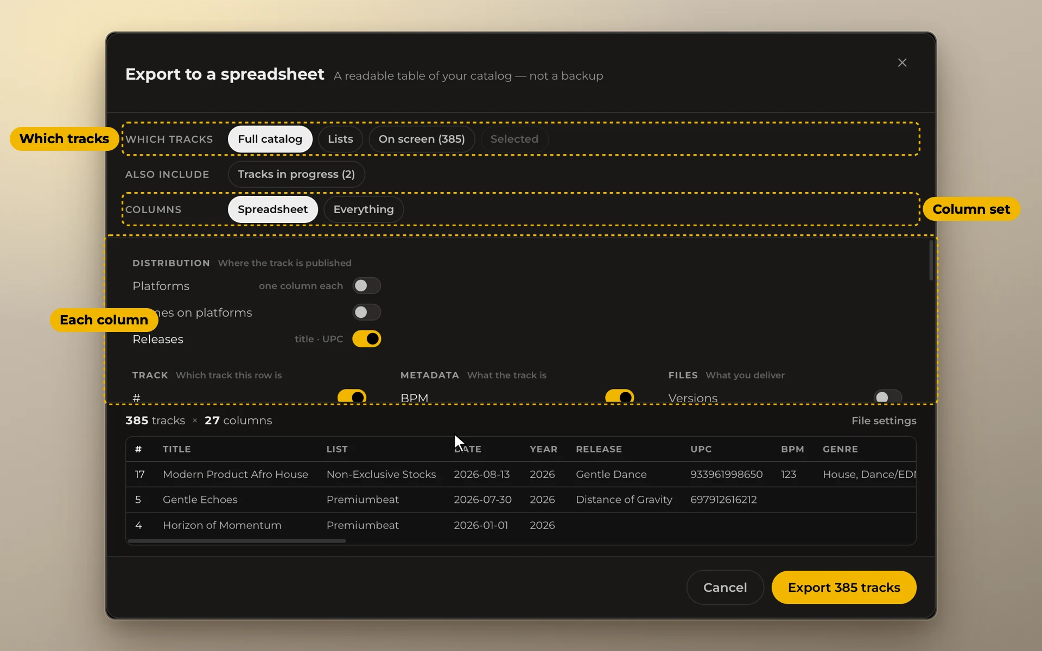Click date 2026-07-30 cell

coord(482,500)
